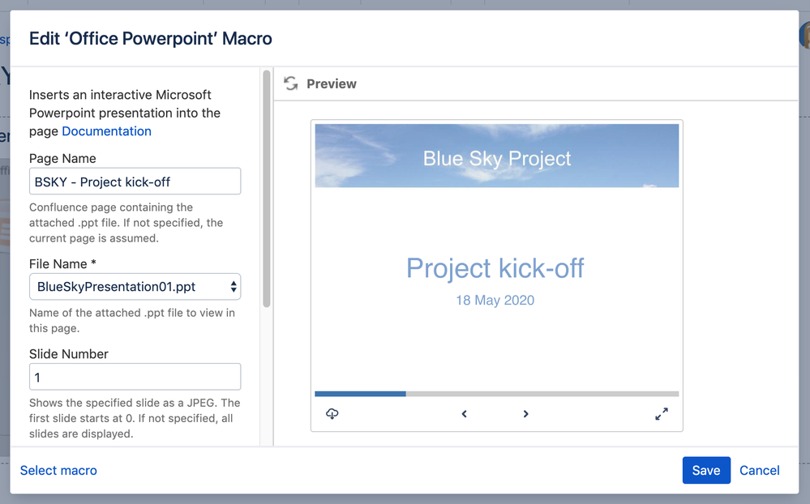Click the Slide Number field

pos(135,376)
